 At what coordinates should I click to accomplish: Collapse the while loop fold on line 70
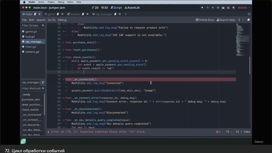point(63,61)
